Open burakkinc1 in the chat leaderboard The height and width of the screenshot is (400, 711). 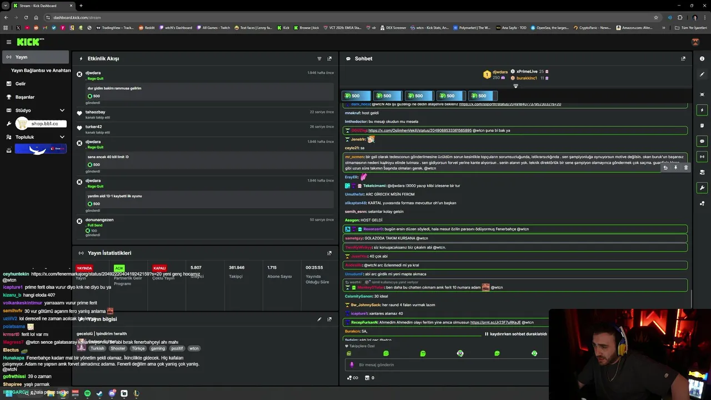coord(527,78)
